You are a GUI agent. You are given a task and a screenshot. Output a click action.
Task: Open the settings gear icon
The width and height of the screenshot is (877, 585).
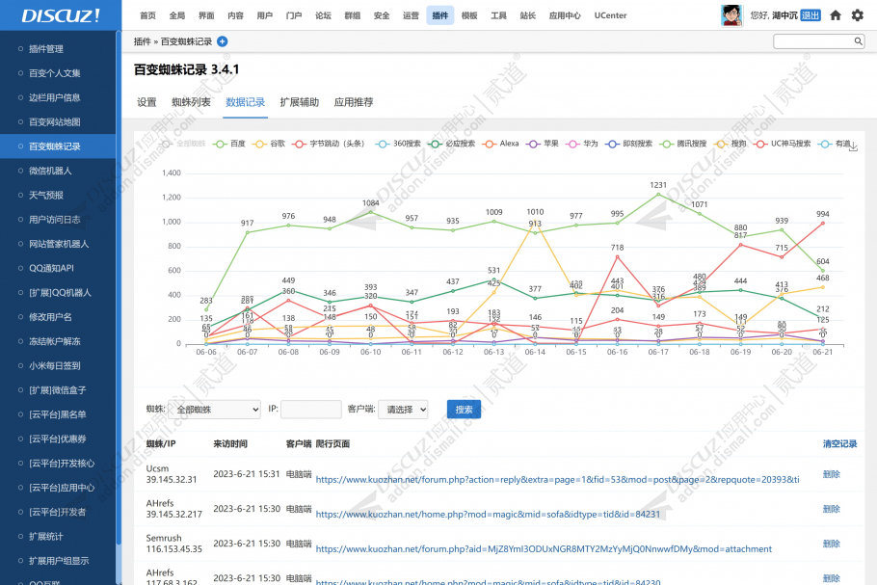(858, 15)
